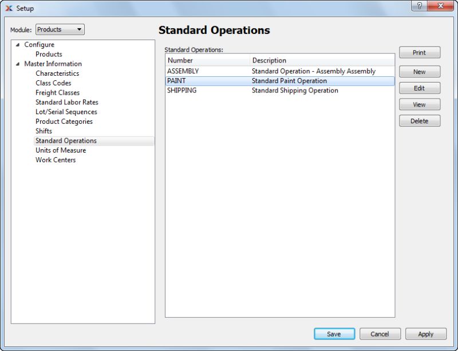Screen dimensions: 458x351
Task: Print the standard operations list
Action: pos(420,52)
